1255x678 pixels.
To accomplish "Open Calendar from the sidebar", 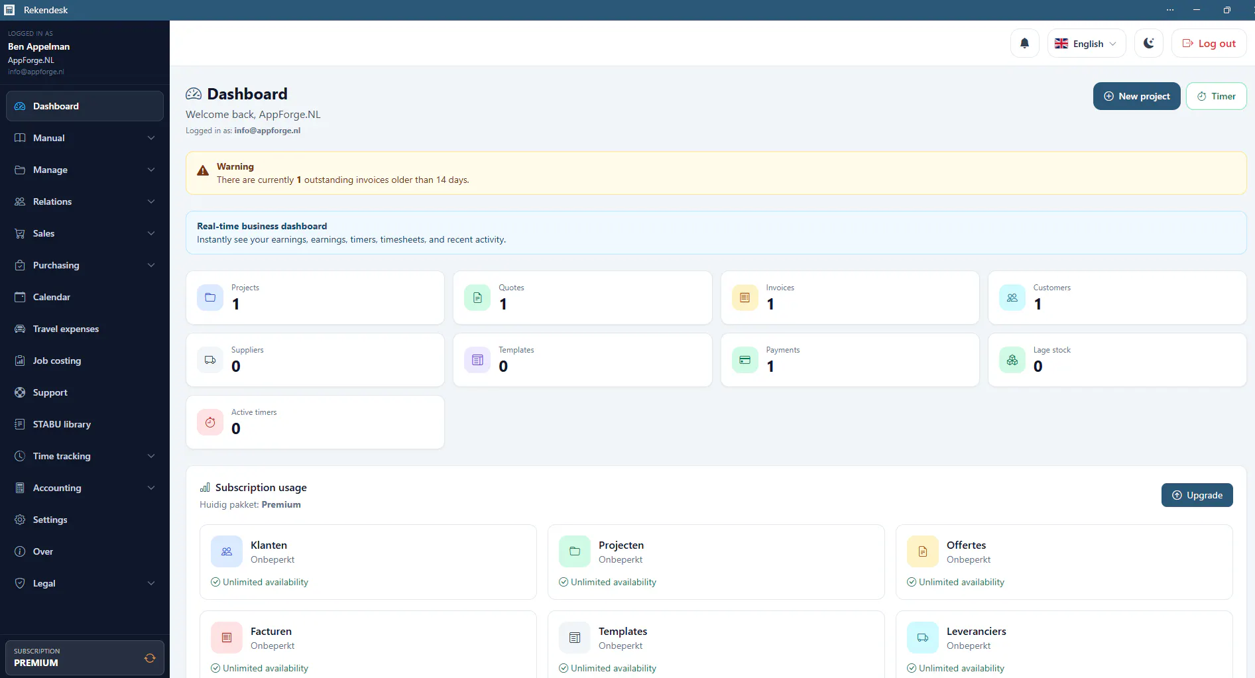I will click(x=85, y=297).
